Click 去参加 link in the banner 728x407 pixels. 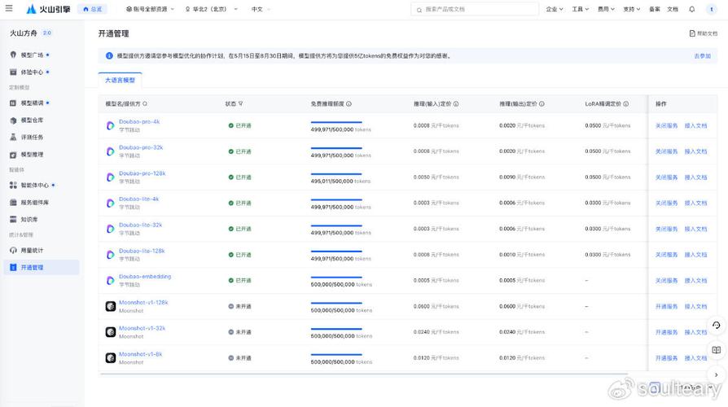(702, 55)
